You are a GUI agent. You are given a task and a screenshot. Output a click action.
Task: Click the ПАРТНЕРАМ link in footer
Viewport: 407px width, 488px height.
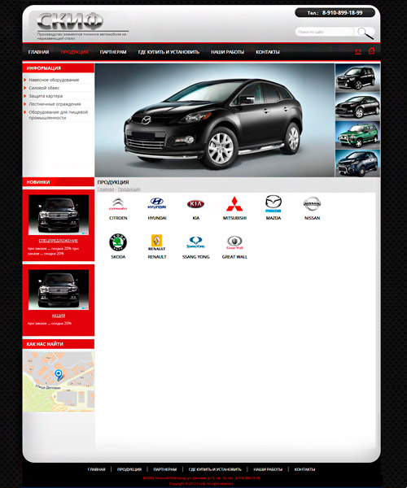coord(165,469)
